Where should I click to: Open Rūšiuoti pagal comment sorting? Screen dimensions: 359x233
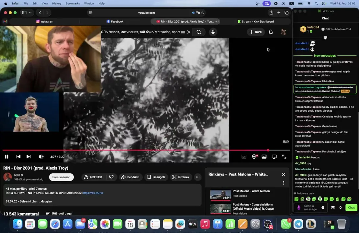tap(59, 213)
